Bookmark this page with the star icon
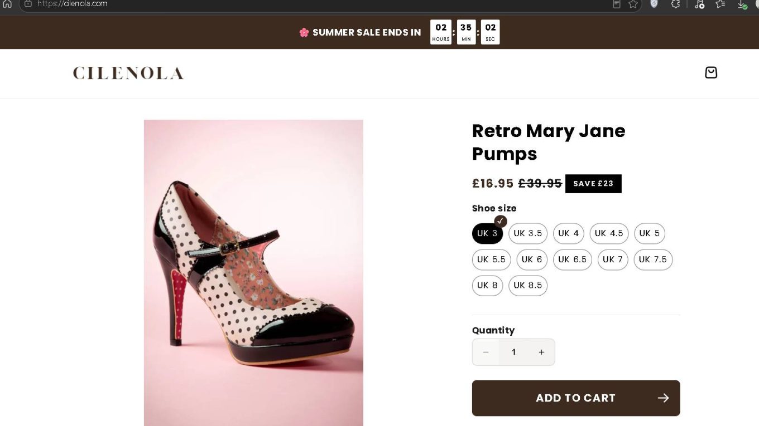This screenshot has width=759, height=426. point(633,4)
